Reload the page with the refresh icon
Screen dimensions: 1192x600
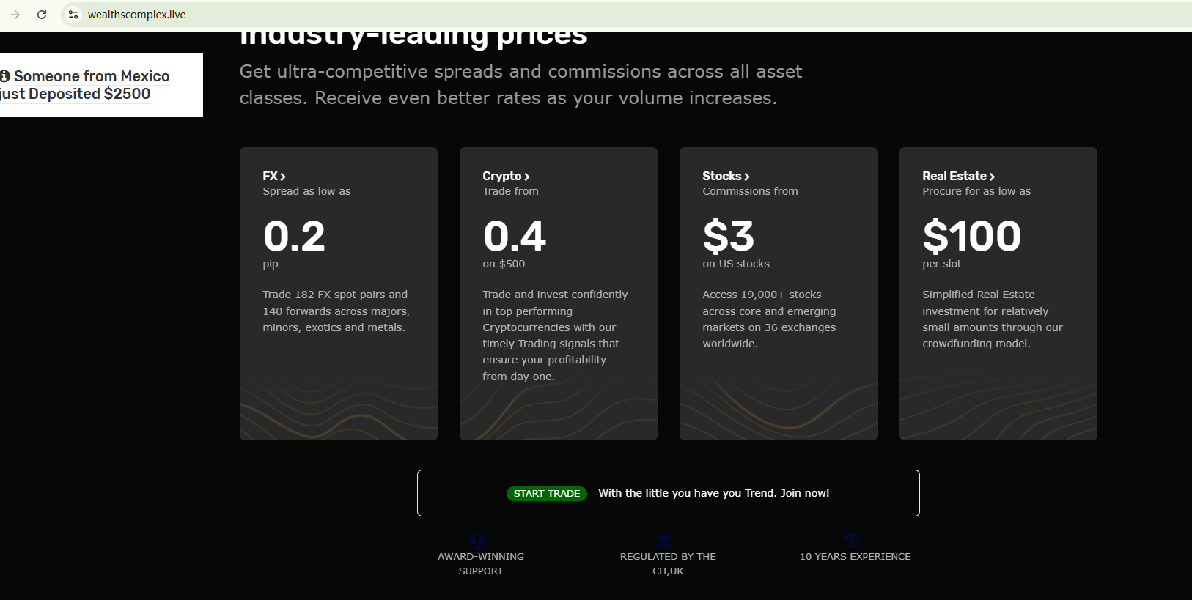(x=42, y=15)
